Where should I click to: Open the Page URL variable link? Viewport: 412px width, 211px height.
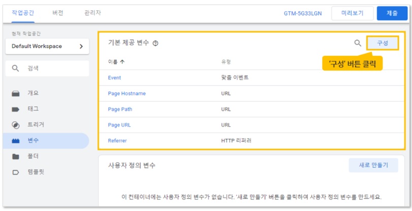coord(119,125)
